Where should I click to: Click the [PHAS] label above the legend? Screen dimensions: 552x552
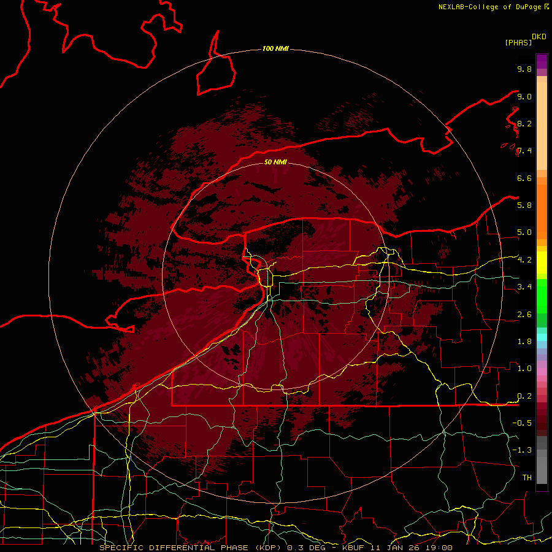(518, 42)
